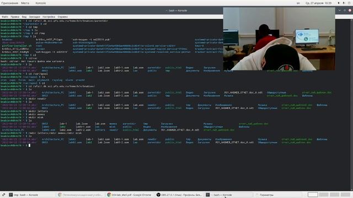Click the Konsole title bar text
The height and width of the screenshot is (198, 353).
coord(176,10)
